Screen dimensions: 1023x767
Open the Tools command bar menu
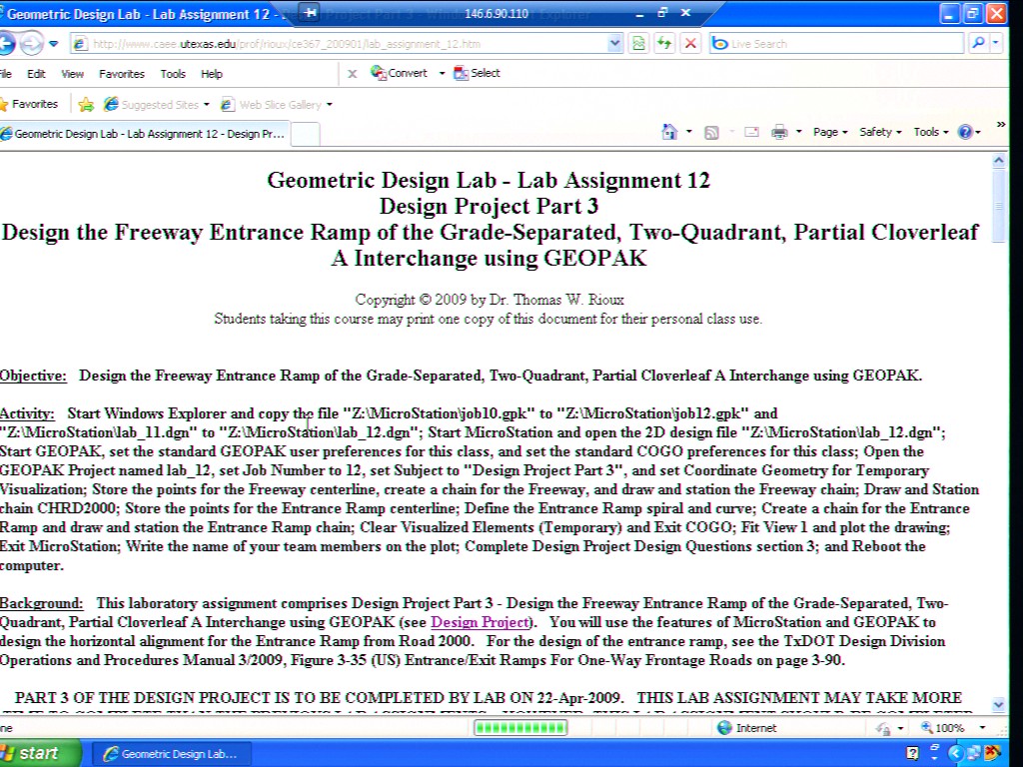(930, 132)
